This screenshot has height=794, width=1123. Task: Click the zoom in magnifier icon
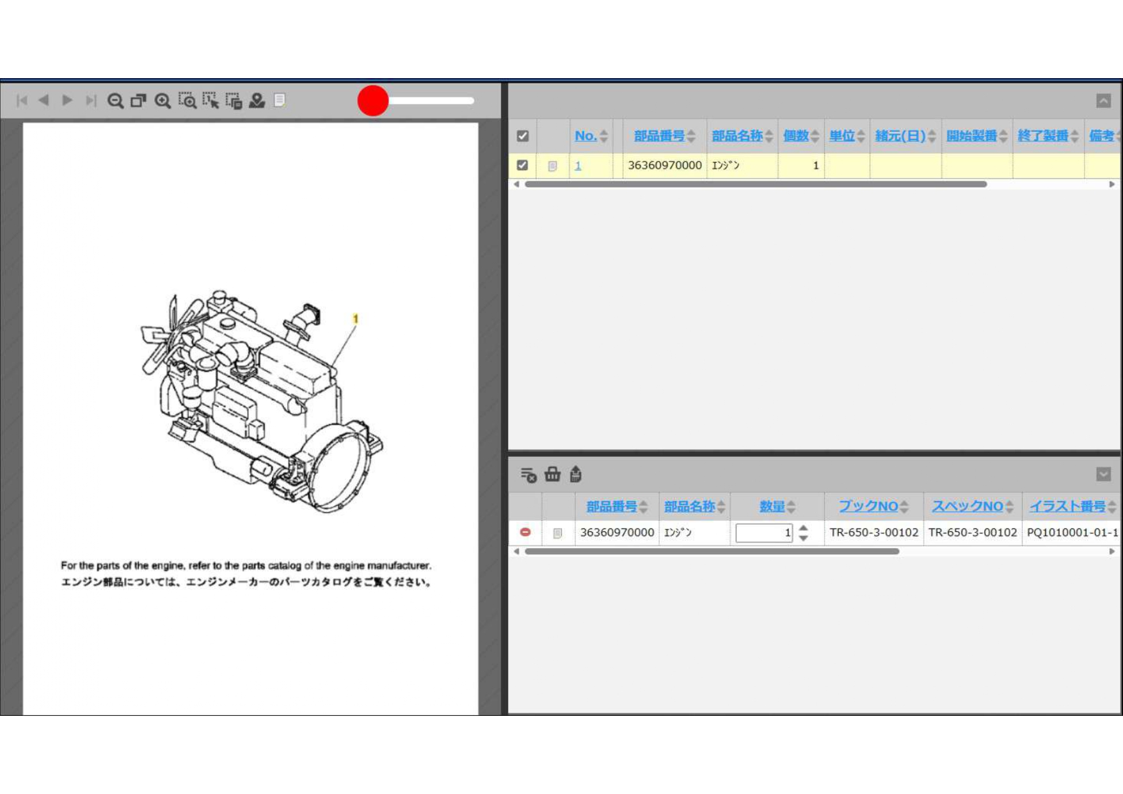(163, 101)
